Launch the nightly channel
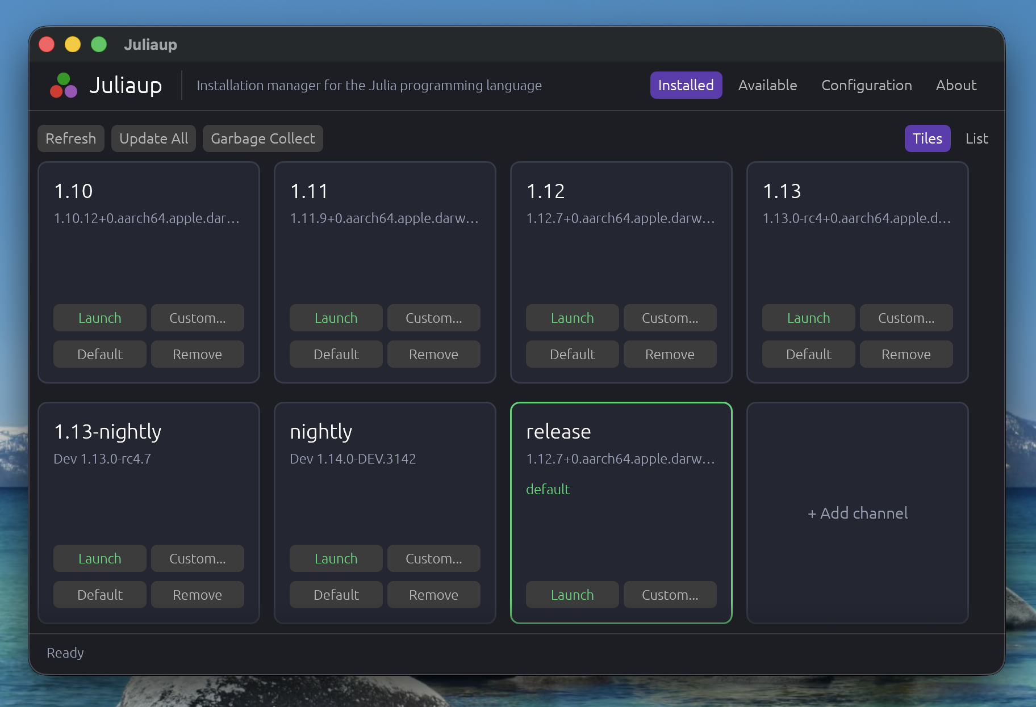The width and height of the screenshot is (1036, 707). 336,558
